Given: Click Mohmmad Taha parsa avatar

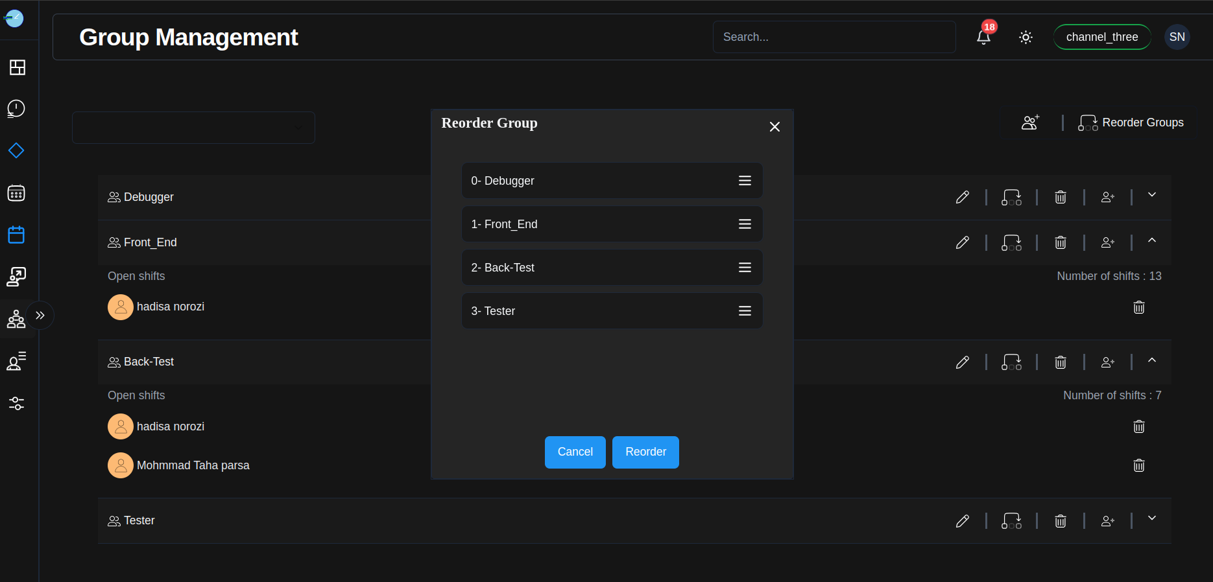Looking at the screenshot, I should 121,465.
